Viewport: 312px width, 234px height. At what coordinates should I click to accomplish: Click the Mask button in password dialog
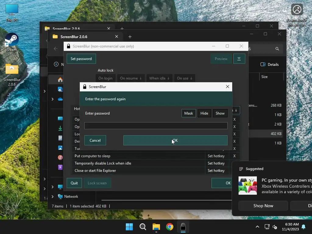[188, 113]
